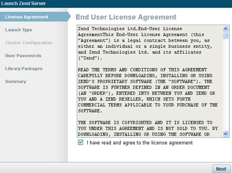This screenshot has width=232, height=173.
Task: Click the Next button
Action: point(221,169)
